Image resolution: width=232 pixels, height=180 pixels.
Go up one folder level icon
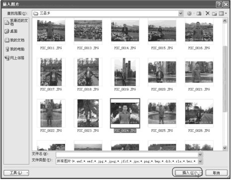tap(199, 13)
